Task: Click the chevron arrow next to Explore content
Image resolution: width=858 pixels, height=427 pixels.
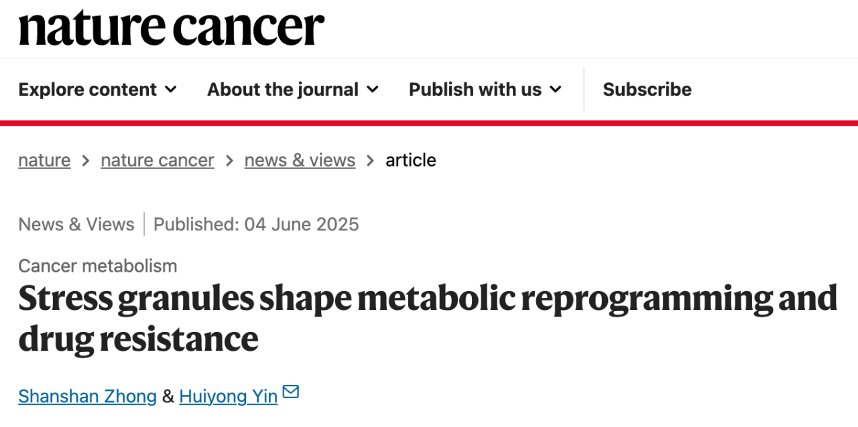Action: [x=170, y=89]
